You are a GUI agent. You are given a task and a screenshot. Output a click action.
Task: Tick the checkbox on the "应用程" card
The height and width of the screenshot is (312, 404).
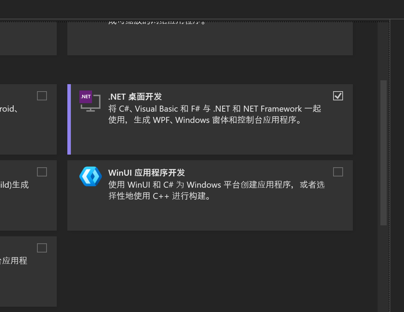tap(42, 248)
